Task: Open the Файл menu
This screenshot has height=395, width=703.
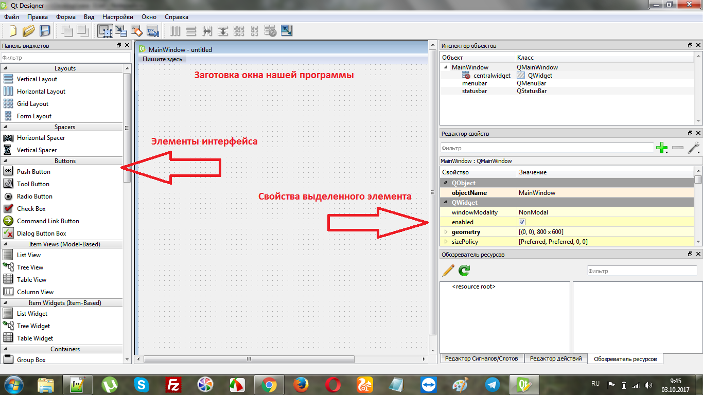Action: tap(11, 17)
